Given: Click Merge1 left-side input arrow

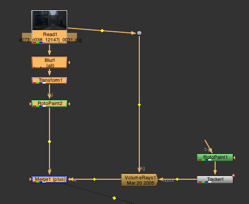Looking at the screenshot, I should pyautogui.click(x=30, y=179).
